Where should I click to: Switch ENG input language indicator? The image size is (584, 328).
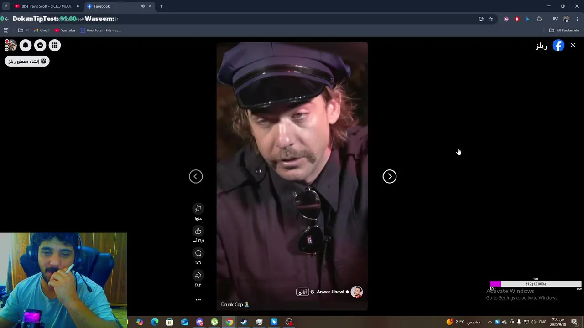click(542, 322)
